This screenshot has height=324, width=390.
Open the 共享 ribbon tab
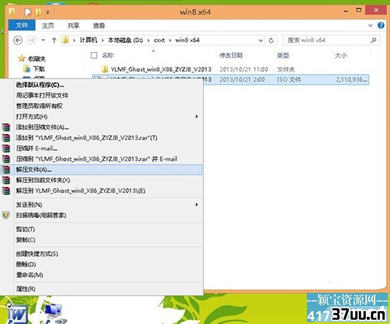click(x=73, y=25)
